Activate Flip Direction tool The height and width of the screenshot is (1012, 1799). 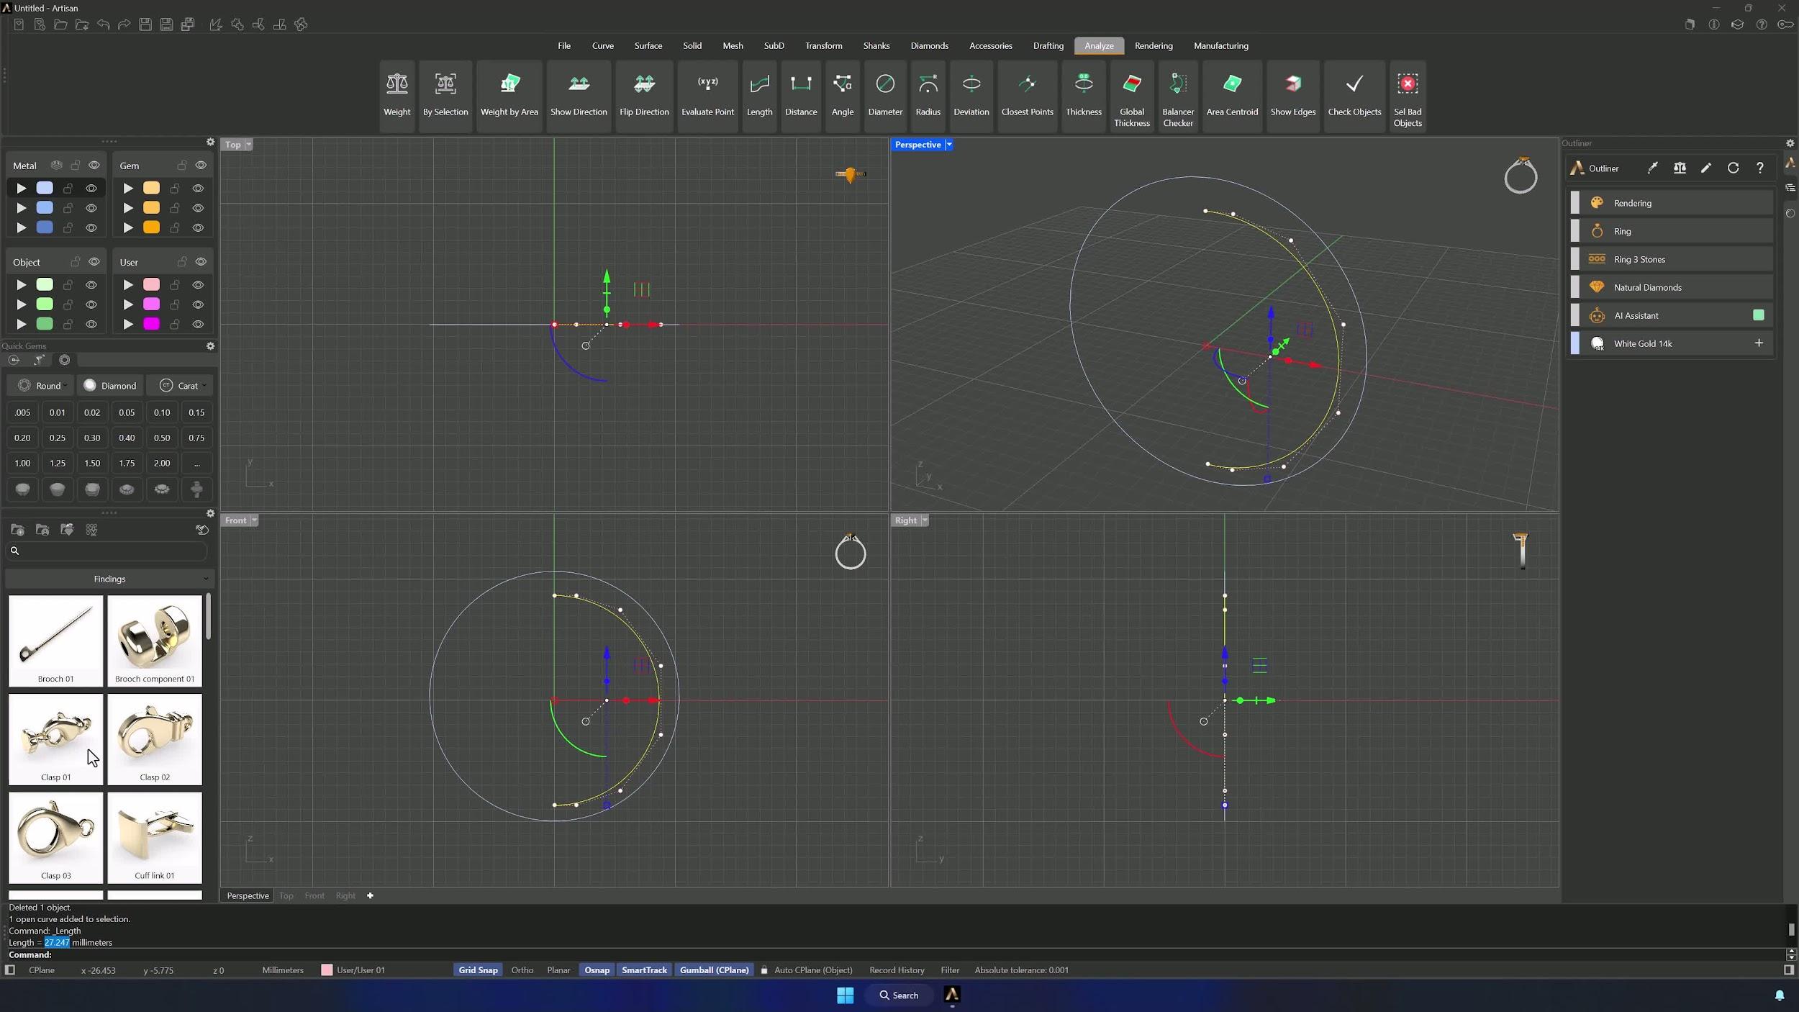tap(644, 95)
